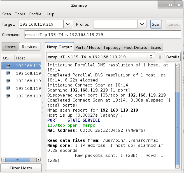Open the Profile menu

click(x=35, y=14)
